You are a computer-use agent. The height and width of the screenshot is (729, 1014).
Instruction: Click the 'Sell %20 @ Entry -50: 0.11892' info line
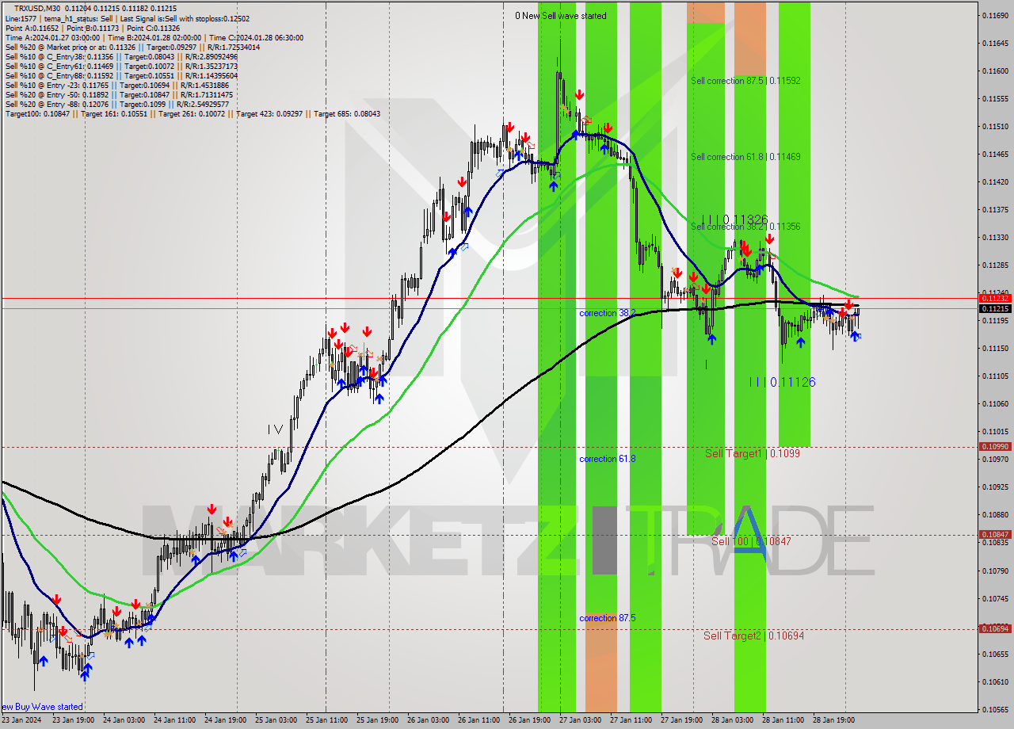pyautogui.click(x=119, y=95)
